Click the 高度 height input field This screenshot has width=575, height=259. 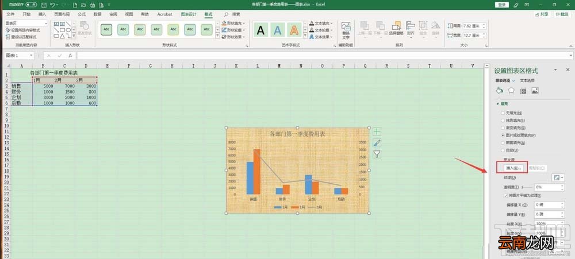(473, 26)
